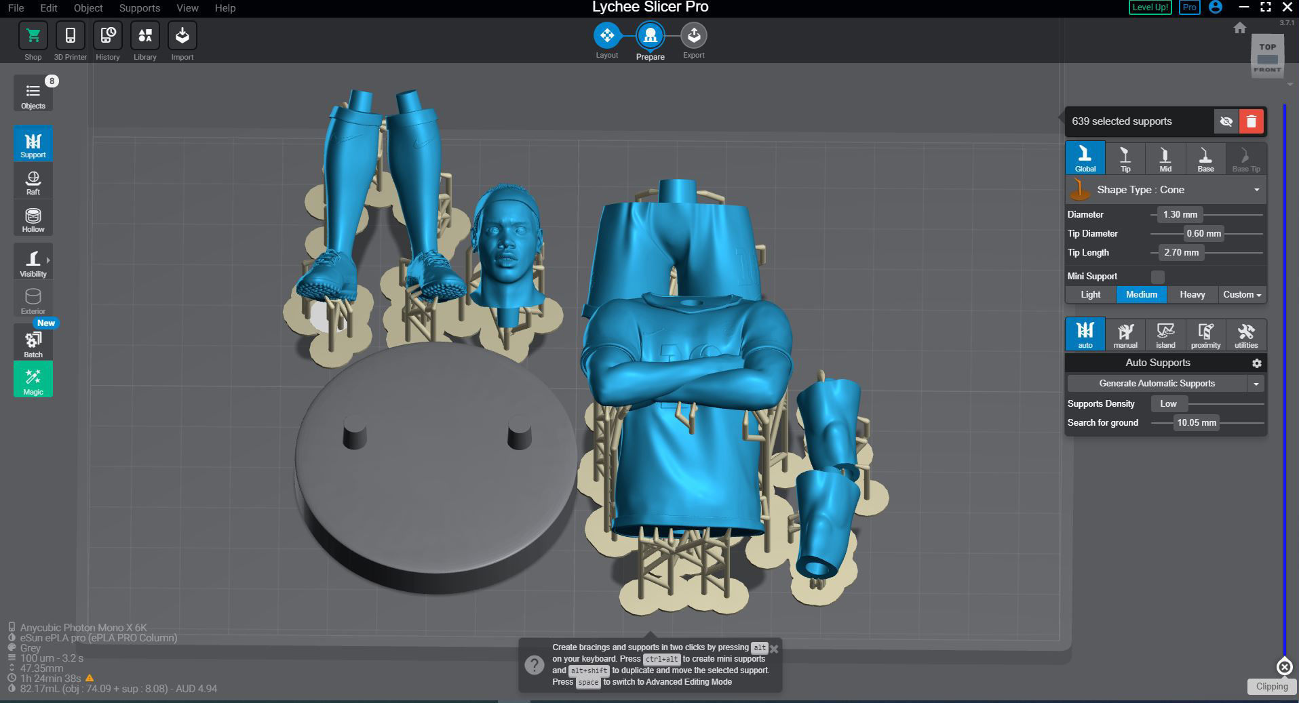Image resolution: width=1299 pixels, height=703 pixels.
Task: Select the Exterior tool
Action: [33, 300]
